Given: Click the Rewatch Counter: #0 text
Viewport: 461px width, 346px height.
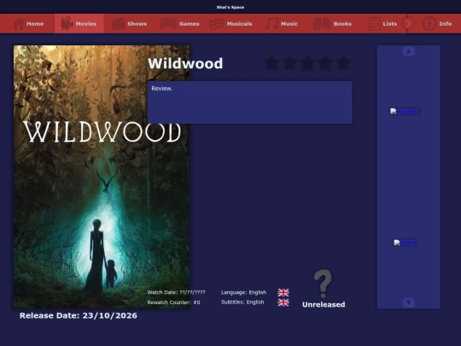Looking at the screenshot, I should (173, 302).
